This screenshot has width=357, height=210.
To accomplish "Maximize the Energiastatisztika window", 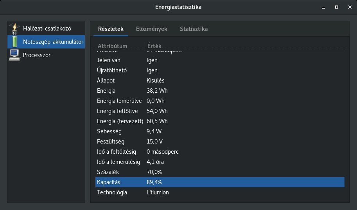I will click(336, 7).
